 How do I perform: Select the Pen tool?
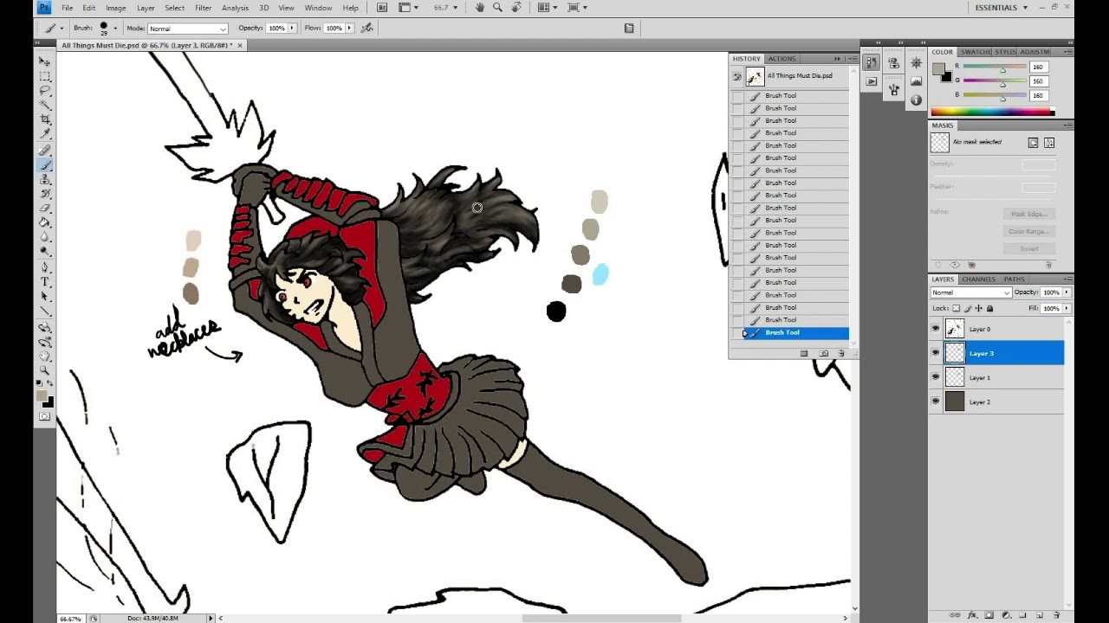(x=45, y=267)
